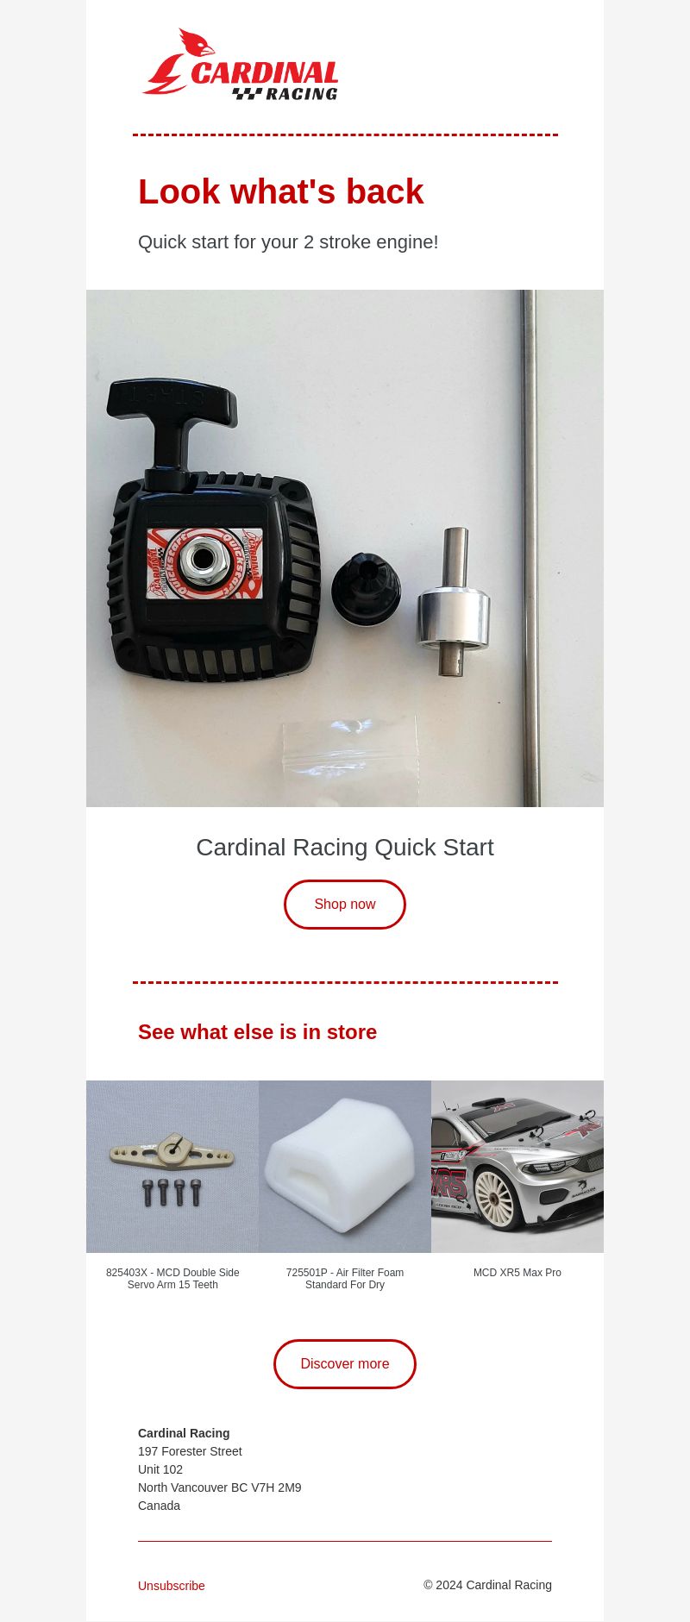Click the long steel rod in photo

[530, 548]
